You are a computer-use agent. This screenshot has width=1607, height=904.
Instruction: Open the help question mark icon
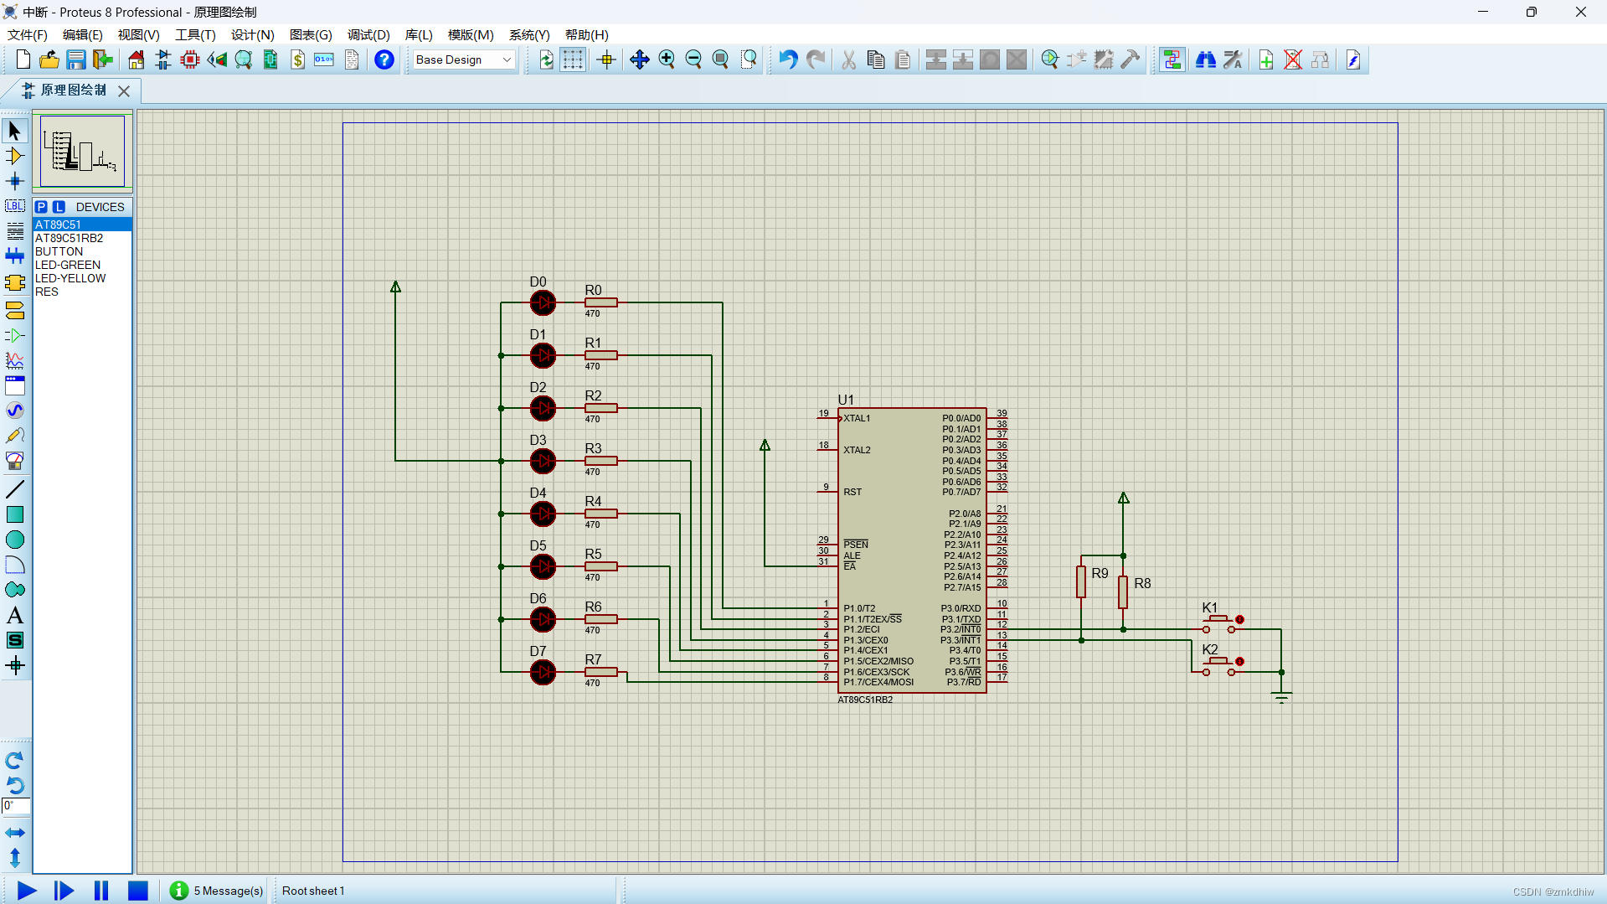[x=384, y=59]
